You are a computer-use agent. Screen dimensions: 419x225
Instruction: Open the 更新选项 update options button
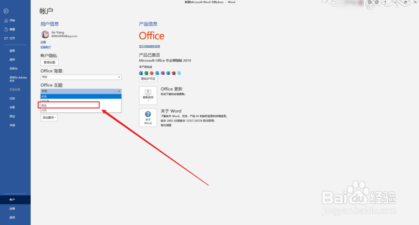(148, 95)
